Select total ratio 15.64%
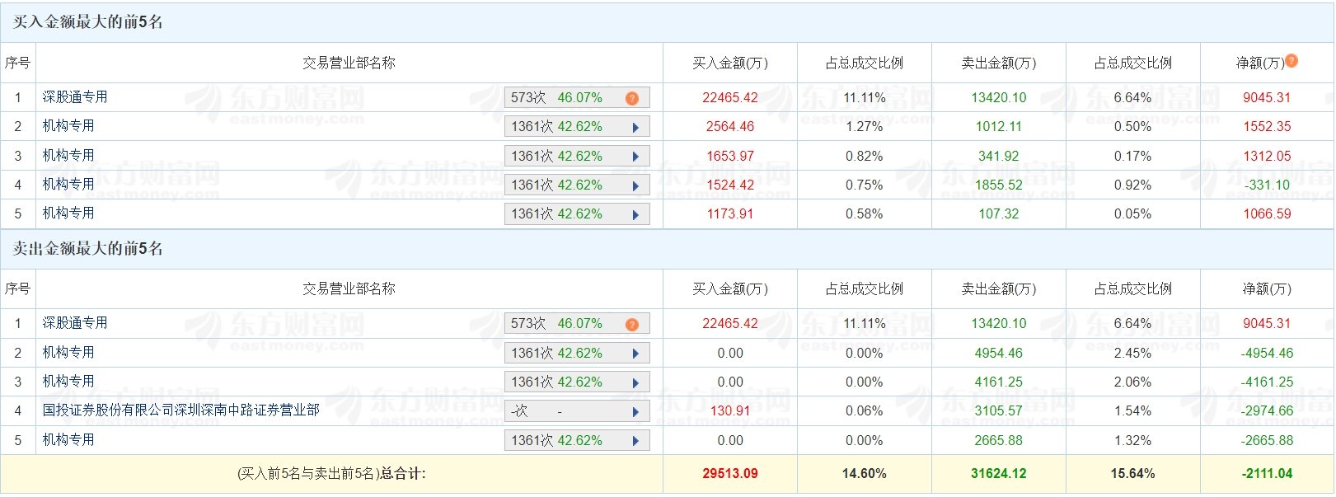The height and width of the screenshot is (497, 1336). click(x=1132, y=474)
